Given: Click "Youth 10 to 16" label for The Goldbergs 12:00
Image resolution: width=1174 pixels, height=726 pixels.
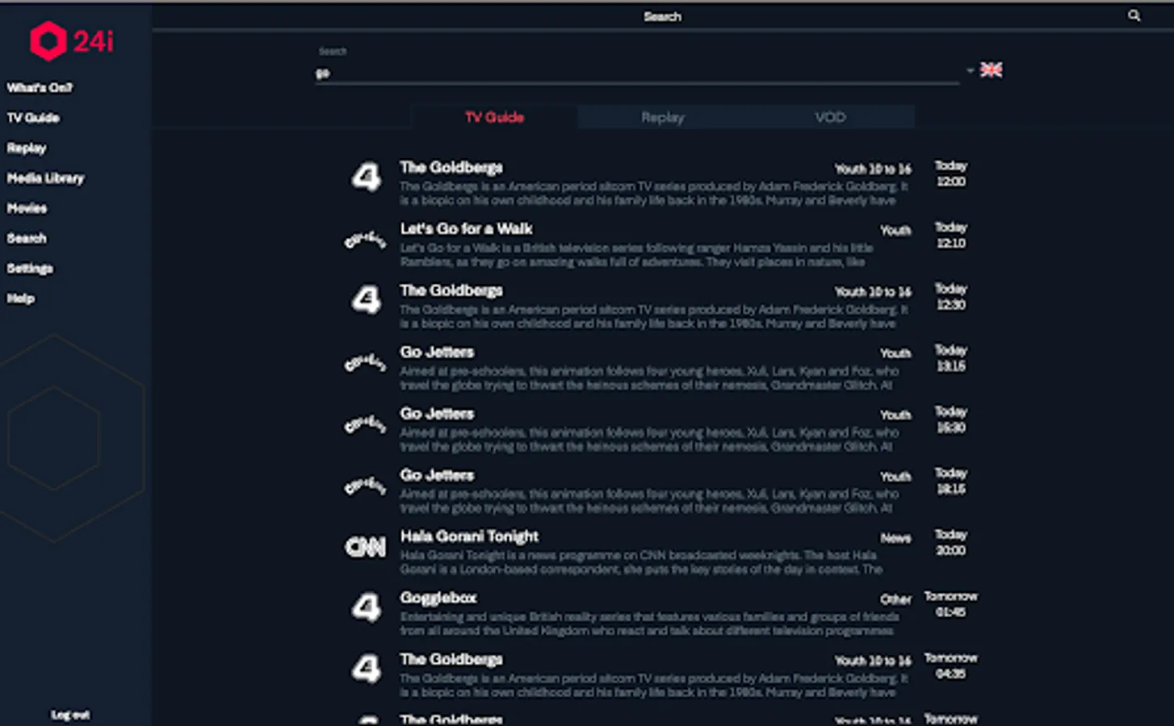Looking at the screenshot, I should tap(873, 169).
